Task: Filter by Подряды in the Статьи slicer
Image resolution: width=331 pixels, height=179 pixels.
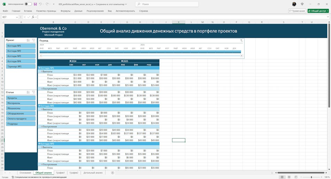Action: (21, 124)
